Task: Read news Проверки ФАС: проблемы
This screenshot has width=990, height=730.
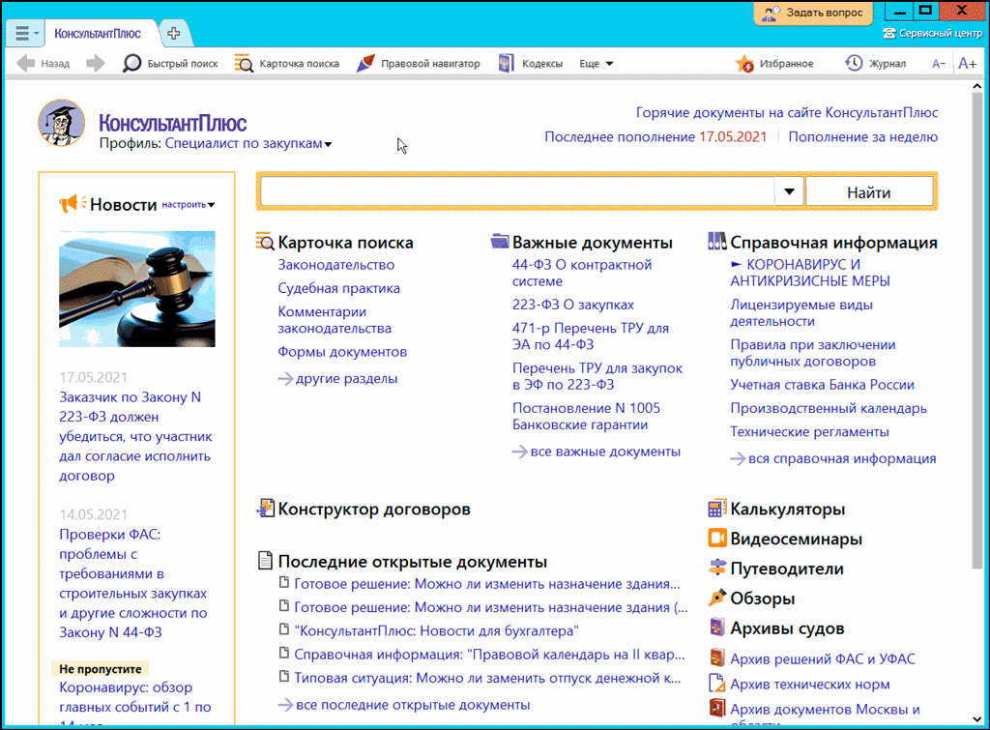Action: 133,583
